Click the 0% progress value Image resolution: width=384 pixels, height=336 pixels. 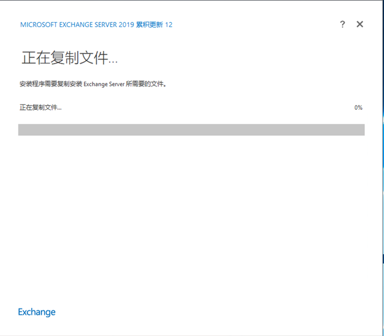(x=358, y=107)
